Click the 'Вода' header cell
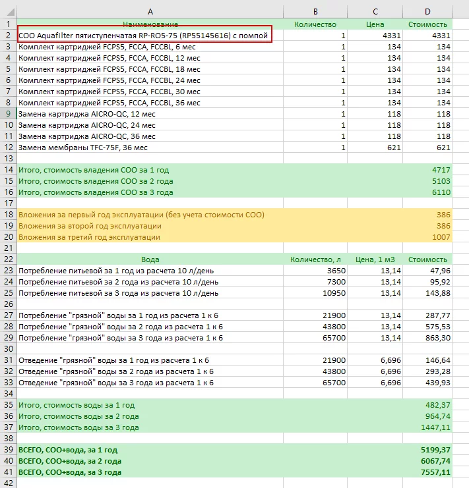 coord(150,259)
